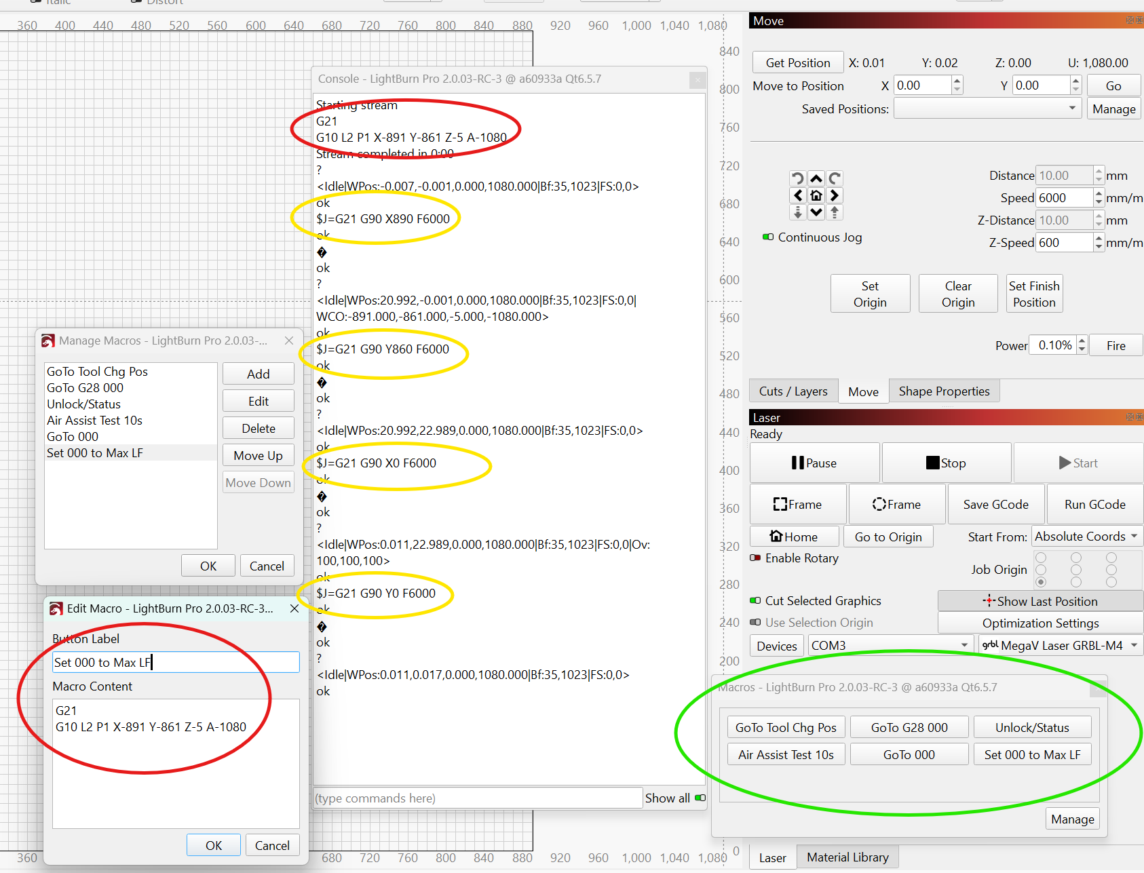This screenshot has width=1144, height=873.
Task: Switch to the Cuts / Layers tab
Action: pos(793,391)
